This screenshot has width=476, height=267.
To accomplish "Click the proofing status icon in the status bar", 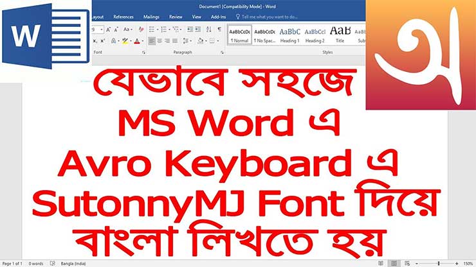I will pos(53,263).
